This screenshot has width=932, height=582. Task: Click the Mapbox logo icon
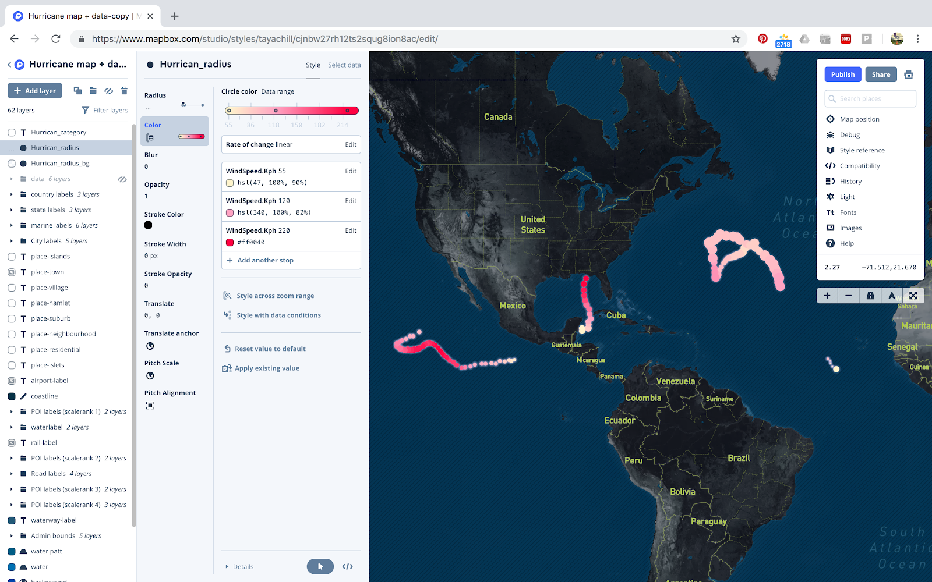click(x=20, y=65)
